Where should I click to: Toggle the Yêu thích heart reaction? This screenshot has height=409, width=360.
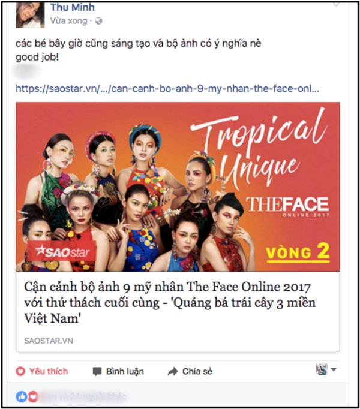coord(42,371)
